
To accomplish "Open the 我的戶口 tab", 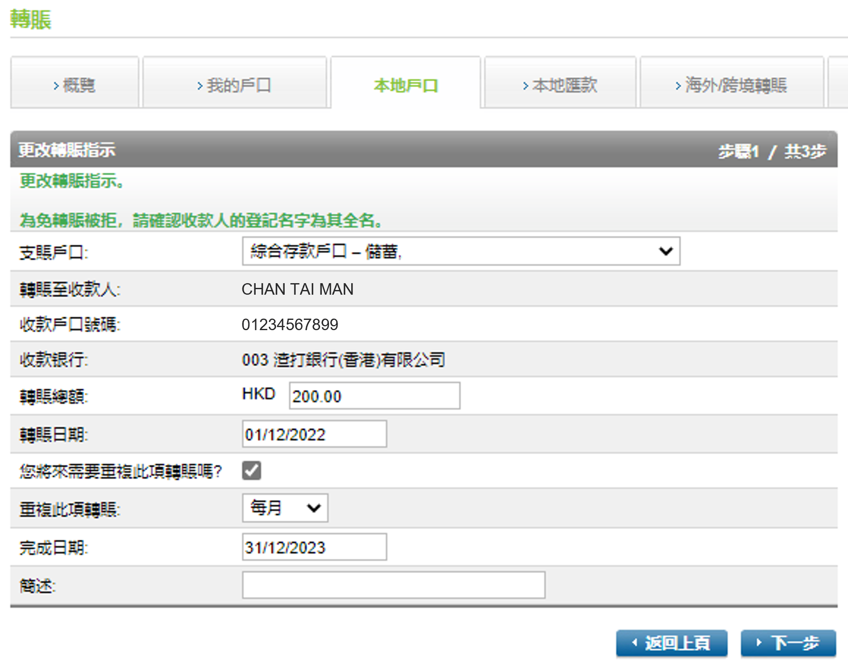I will (235, 84).
